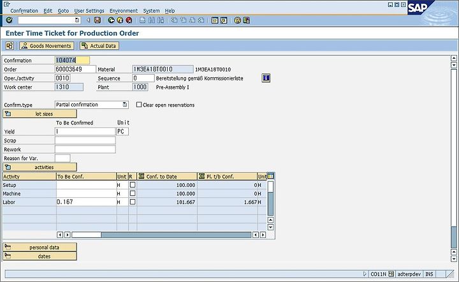Click the Oper./activity field
459x282 pixels.
[62, 78]
